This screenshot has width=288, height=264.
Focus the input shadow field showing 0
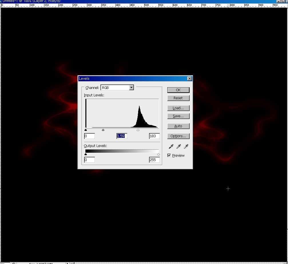coord(90,136)
